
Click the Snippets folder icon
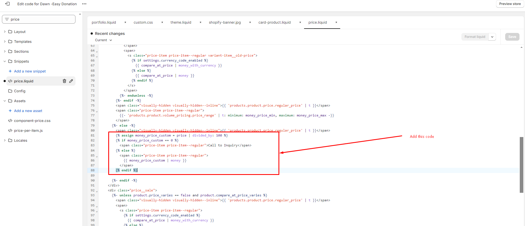(x=10, y=61)
